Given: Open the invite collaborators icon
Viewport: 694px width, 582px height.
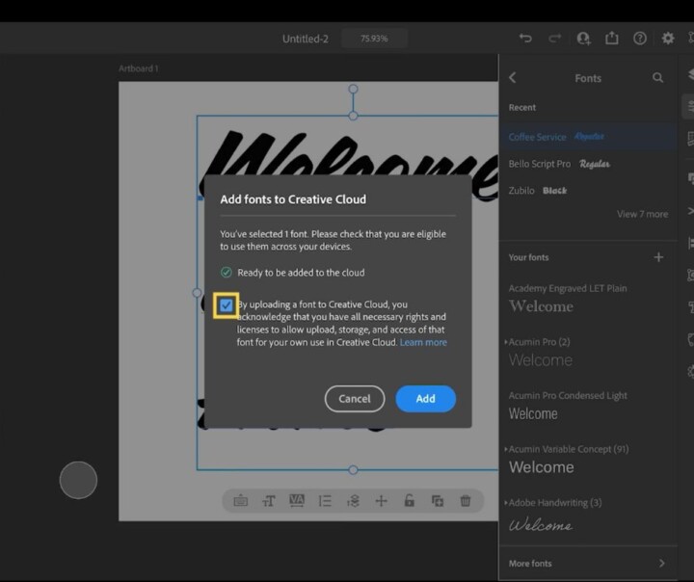Looking at the screenshot, I should [583, 39].
